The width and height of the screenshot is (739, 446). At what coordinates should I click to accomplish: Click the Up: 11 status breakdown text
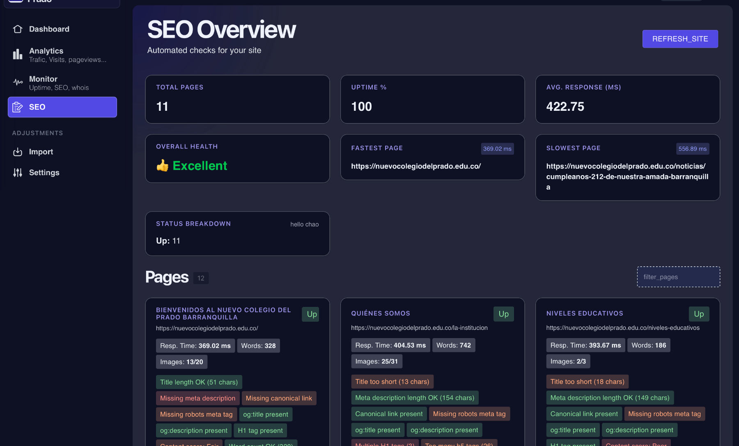tap(168, 241)
